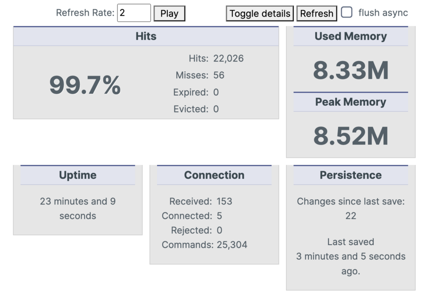Enable the flush async checkbox
This screenshot has height=294, width=435.
347,13
